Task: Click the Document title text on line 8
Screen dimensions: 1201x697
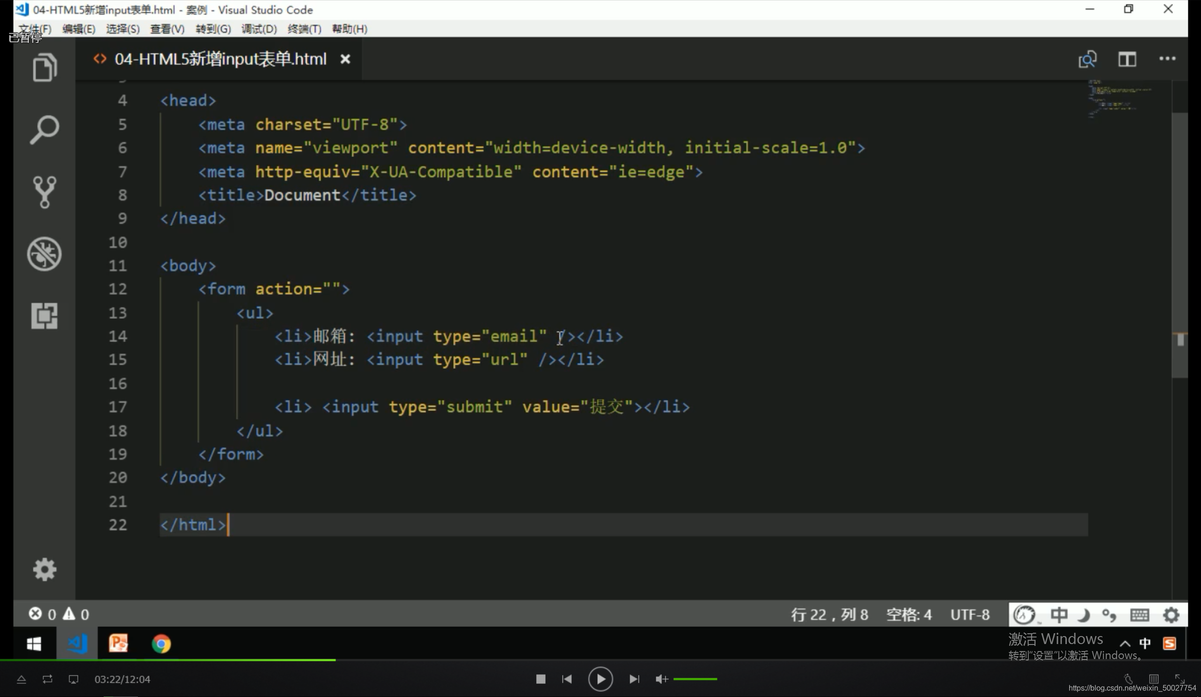Action: [302, 195]
